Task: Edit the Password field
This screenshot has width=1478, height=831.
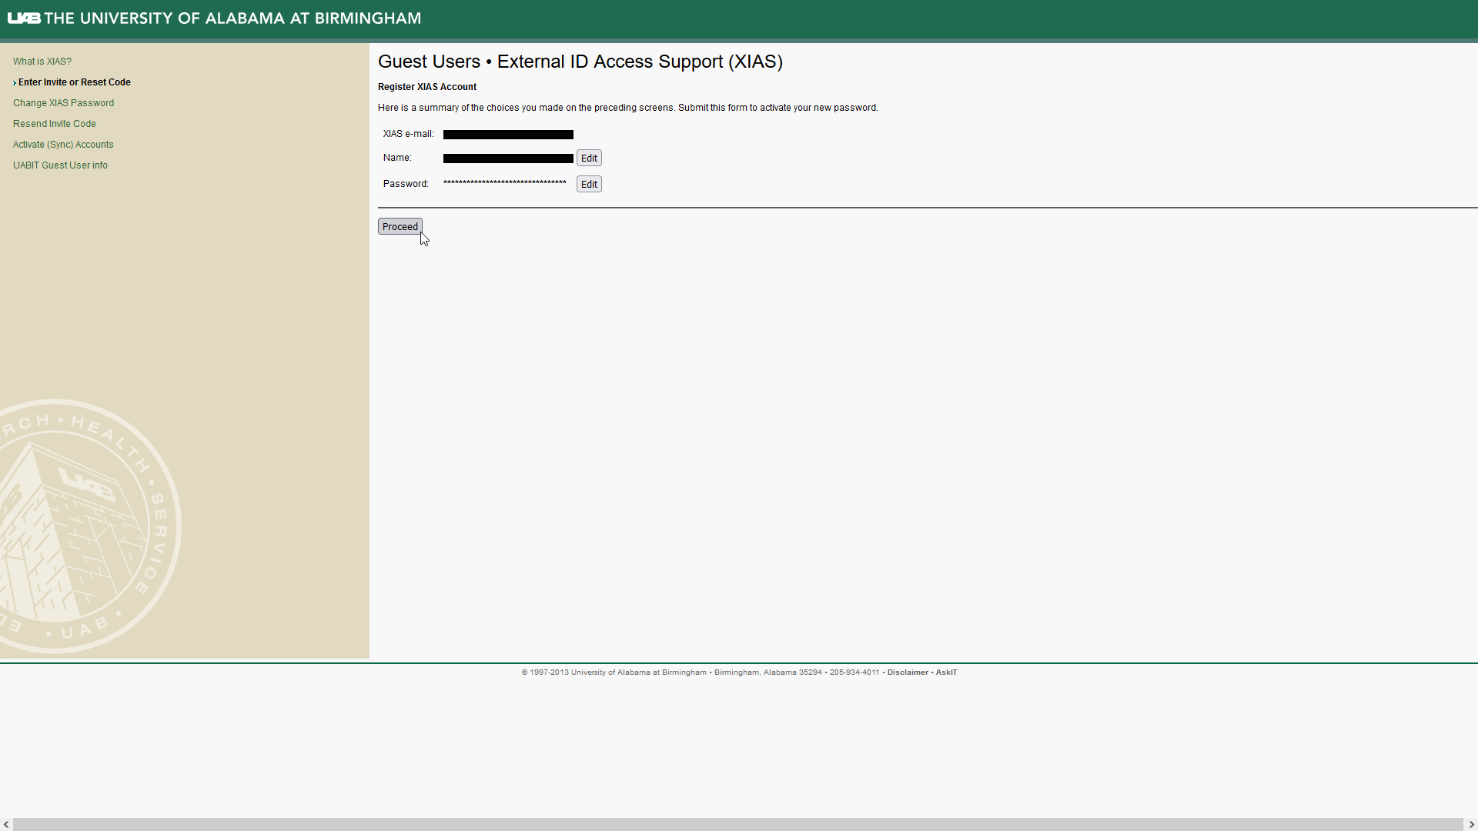Action: (589, 185)
